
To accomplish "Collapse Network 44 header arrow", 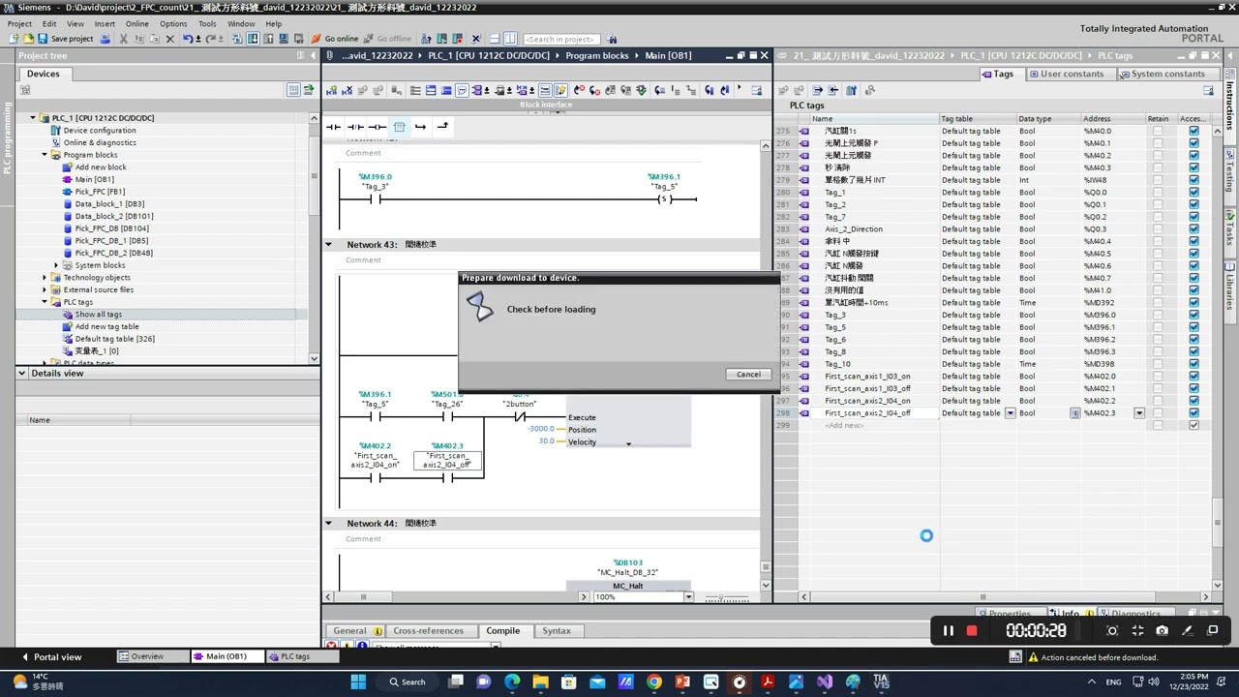I will (x=329, y=524).
